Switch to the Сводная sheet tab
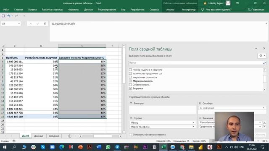This screenshot has width=269, height=151. (54, 136)
